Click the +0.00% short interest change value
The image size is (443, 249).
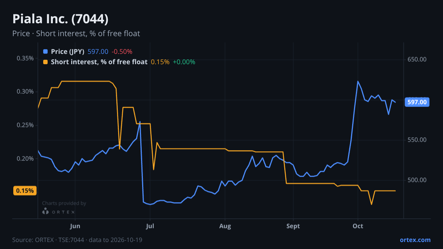click(x=184, y=62)
